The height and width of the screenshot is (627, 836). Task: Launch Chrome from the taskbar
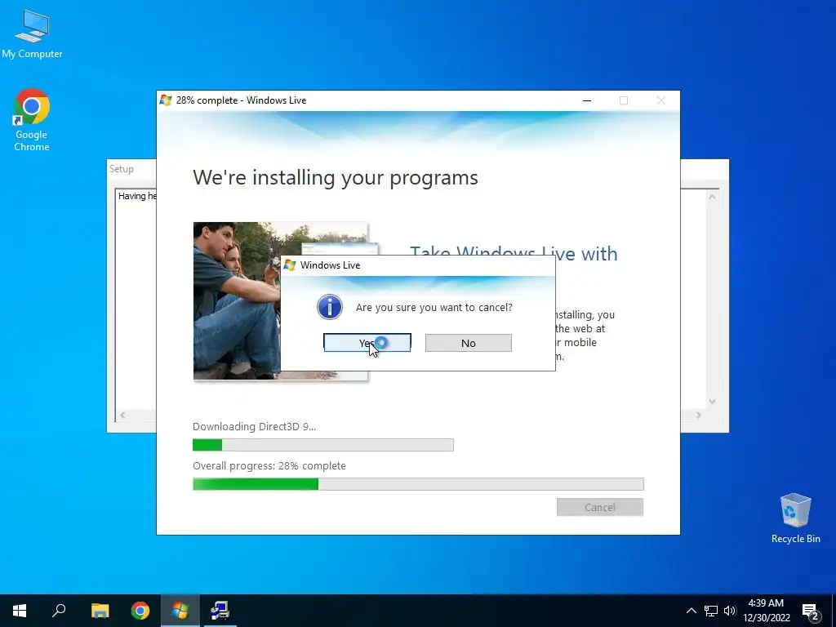(140, 611)
